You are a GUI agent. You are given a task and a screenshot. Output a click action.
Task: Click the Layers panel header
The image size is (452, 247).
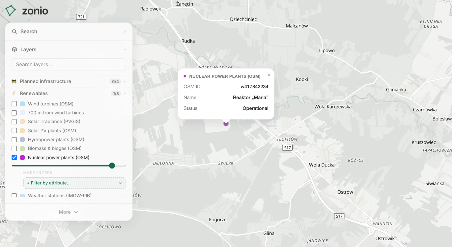[69, 50]
